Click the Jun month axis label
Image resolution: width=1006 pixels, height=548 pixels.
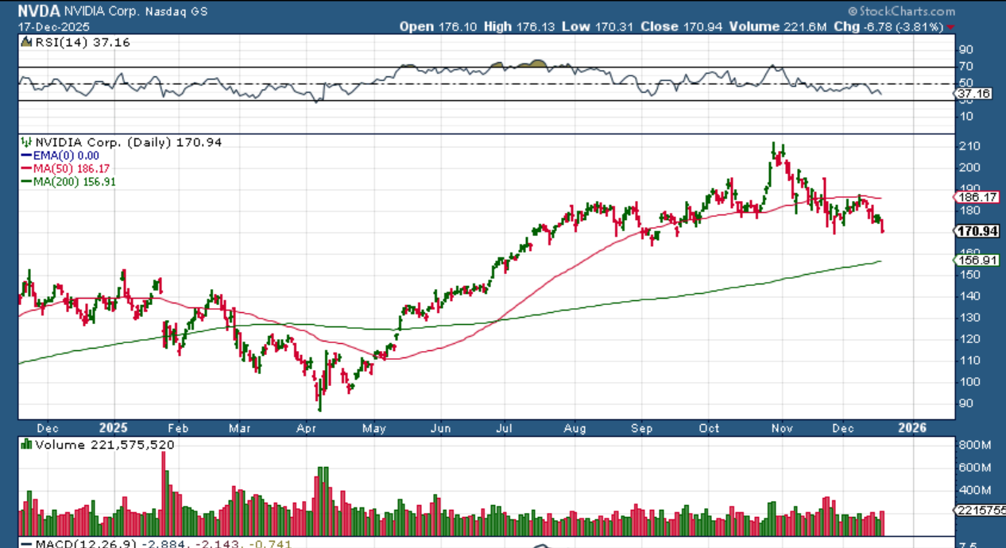click(x=440, y=428)
